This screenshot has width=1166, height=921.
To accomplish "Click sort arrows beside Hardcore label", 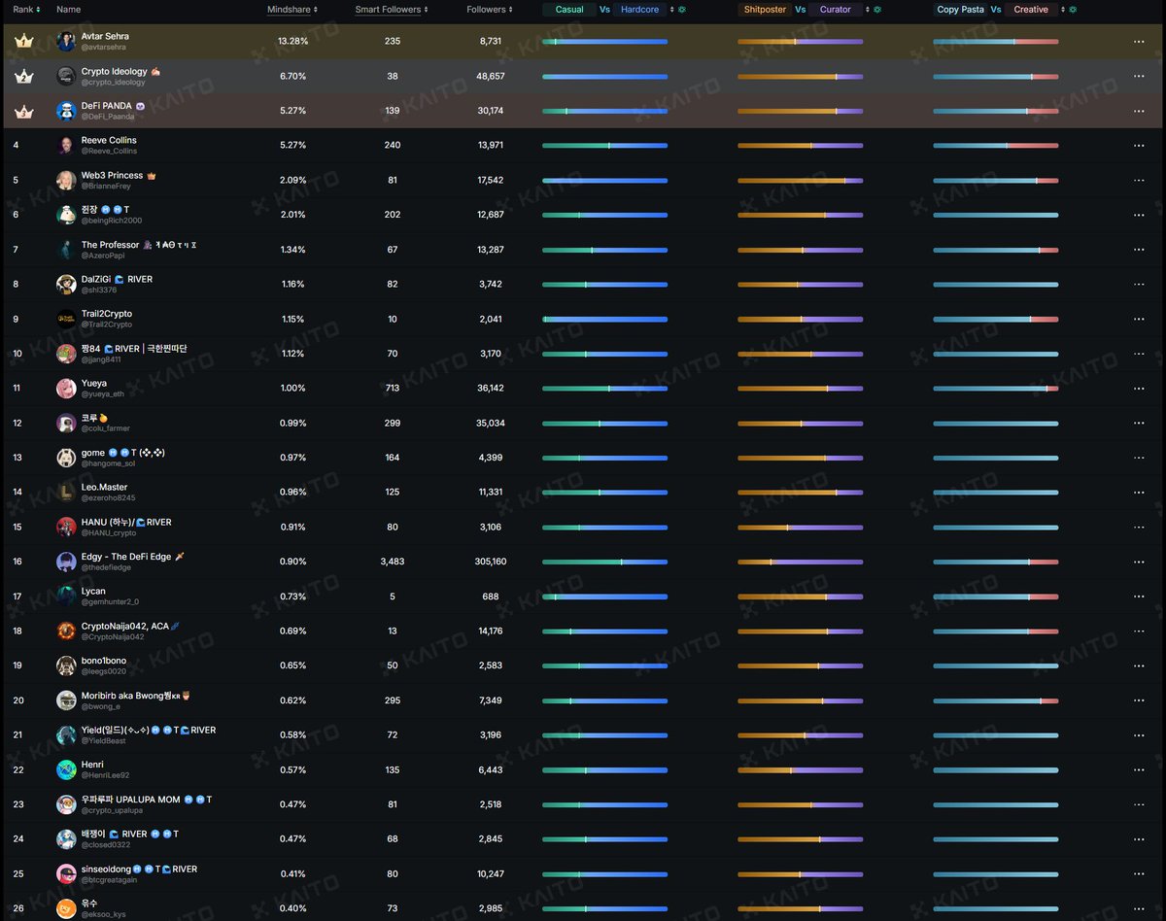I will coord(672,10).
